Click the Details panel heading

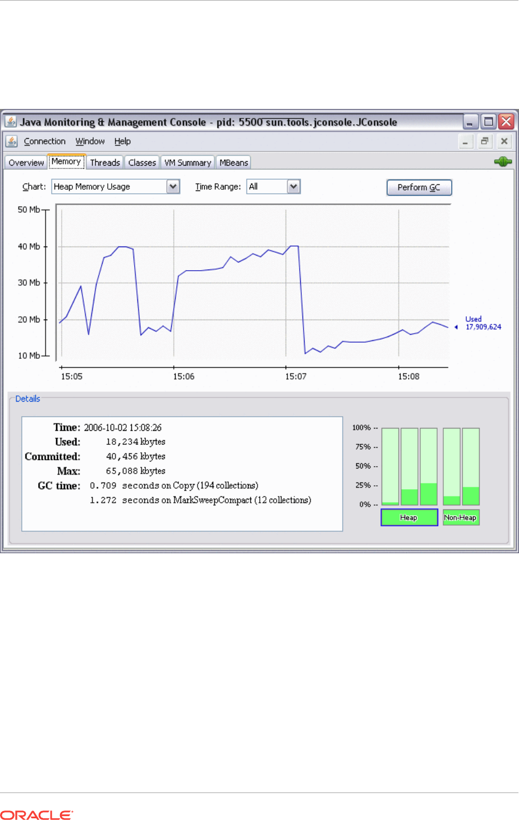27,399
